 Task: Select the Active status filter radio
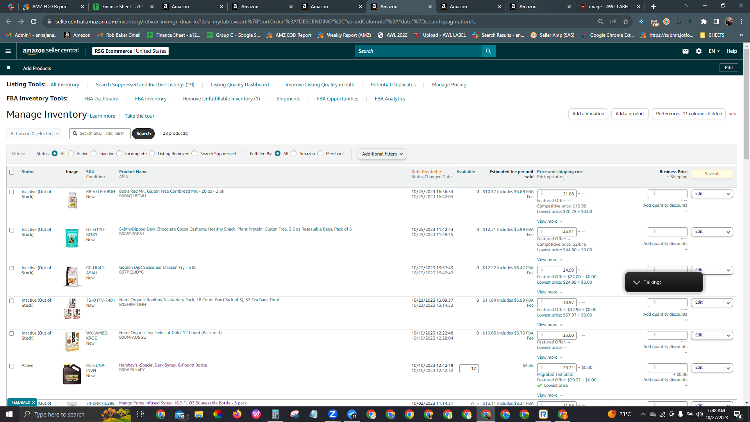pyautogui.click(x=71, y=154)
